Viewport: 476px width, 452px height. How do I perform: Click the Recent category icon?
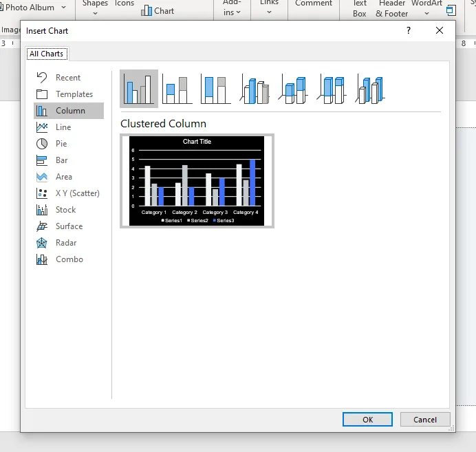coord(42,78)
